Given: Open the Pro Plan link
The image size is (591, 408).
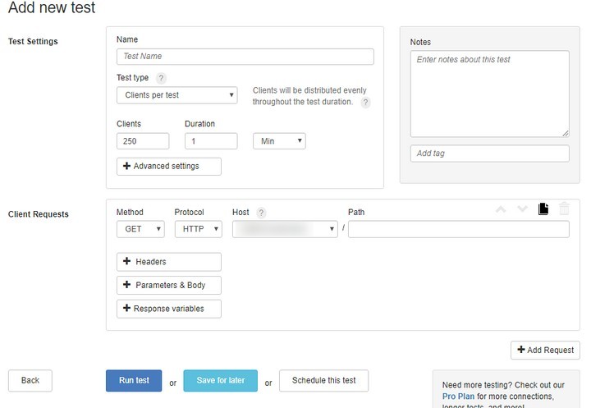Looking at the screenshot, I should pyautogui.click(x=458, y=397).
